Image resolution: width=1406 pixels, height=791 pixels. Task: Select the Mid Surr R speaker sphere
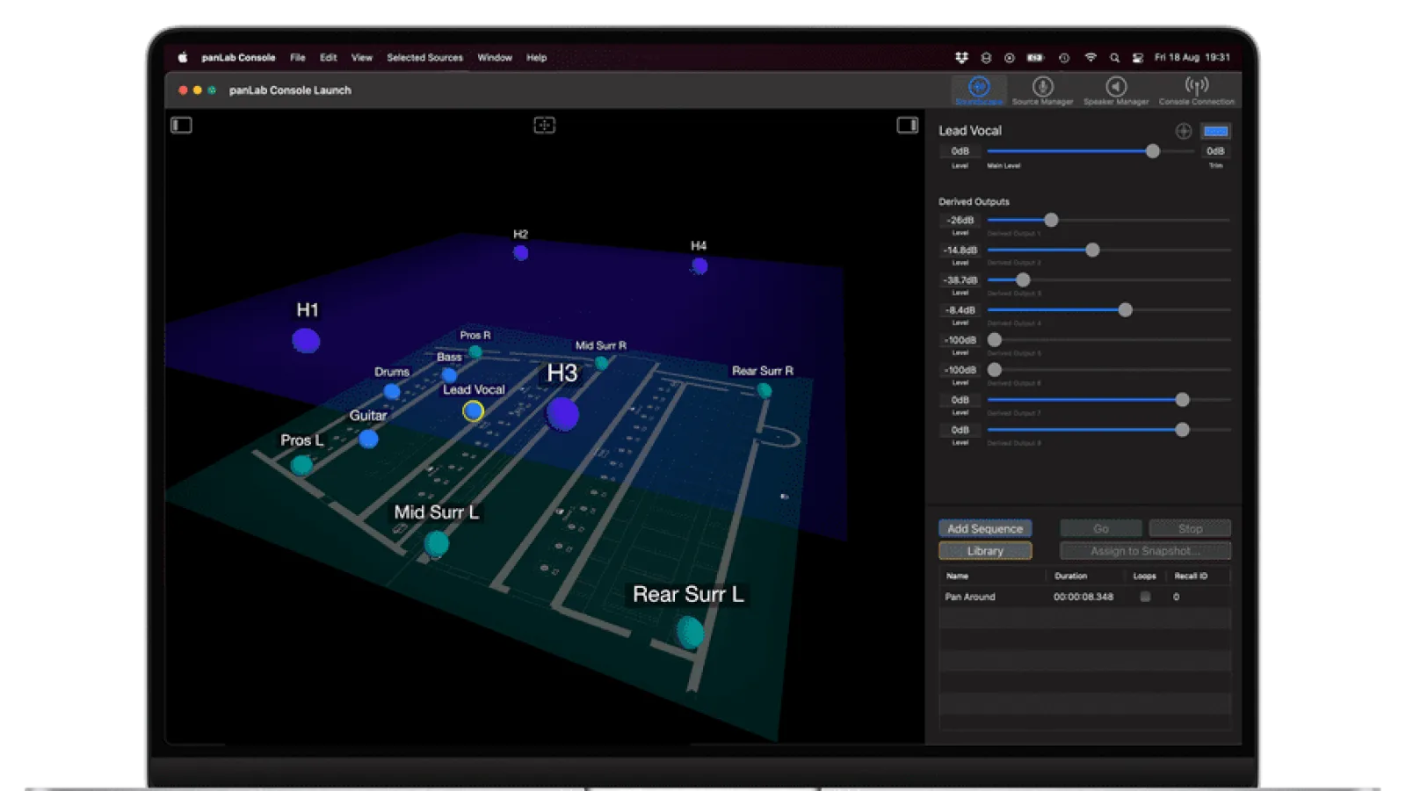602,362
